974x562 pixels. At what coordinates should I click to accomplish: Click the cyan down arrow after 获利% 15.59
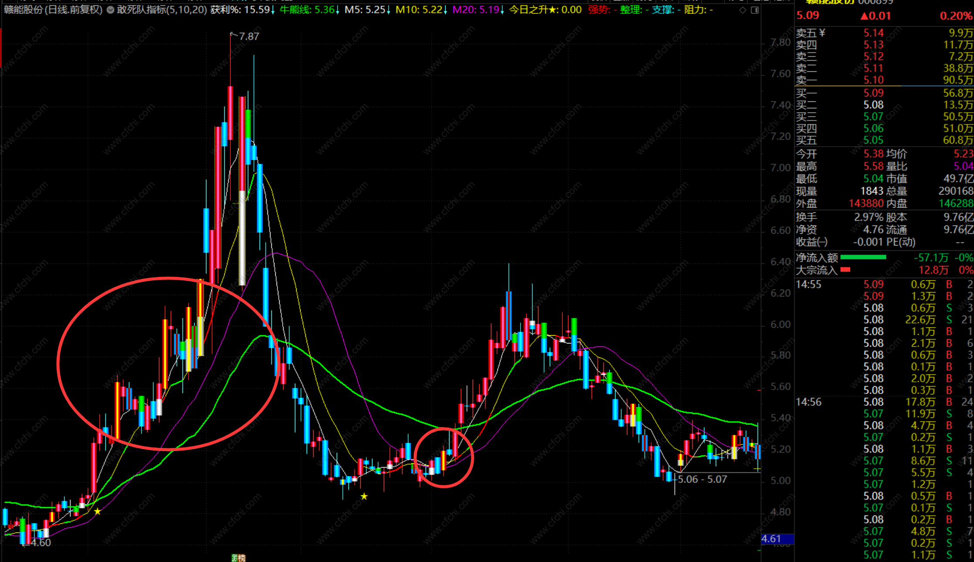pos(273,10)
